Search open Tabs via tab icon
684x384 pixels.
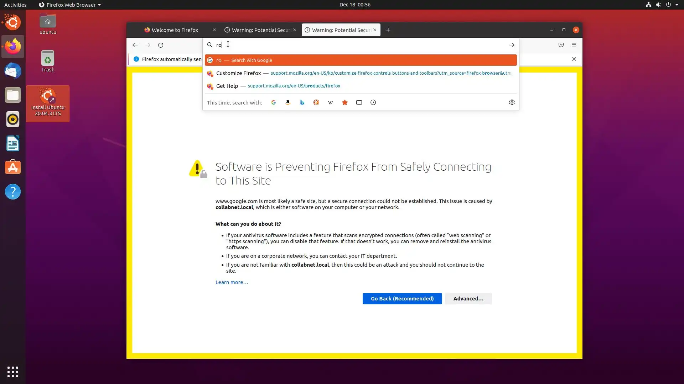tap(359, 102)
